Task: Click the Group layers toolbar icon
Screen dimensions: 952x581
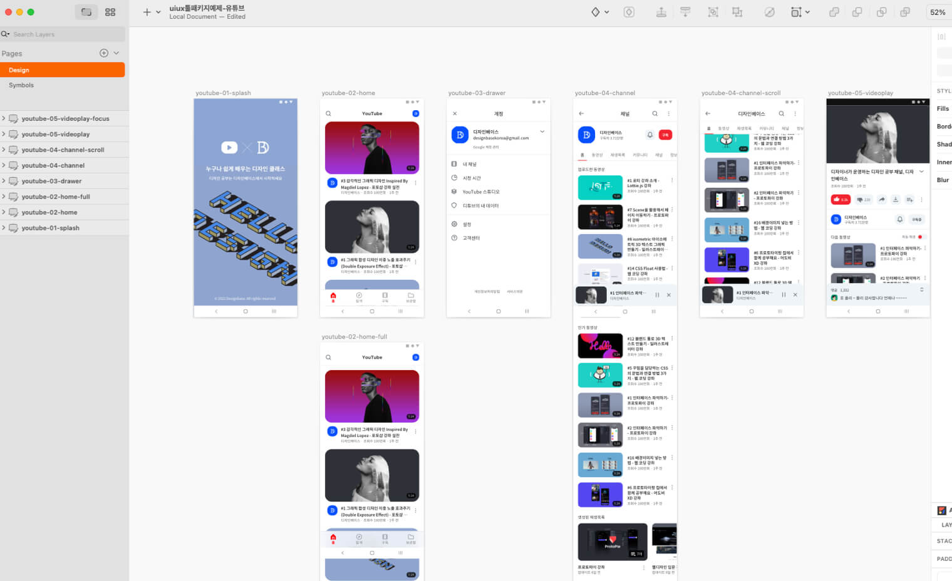Action: click(713, 12)
